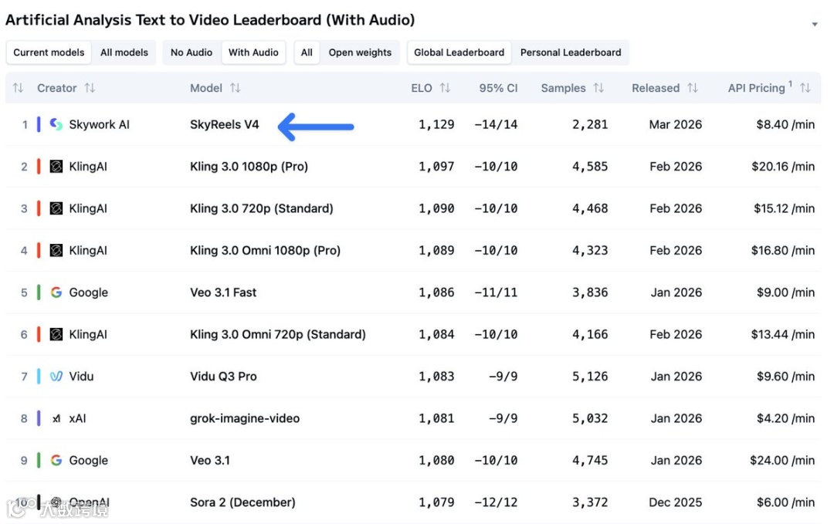Choose the All weights filter

pyautogui.click(x=307, y=52)
